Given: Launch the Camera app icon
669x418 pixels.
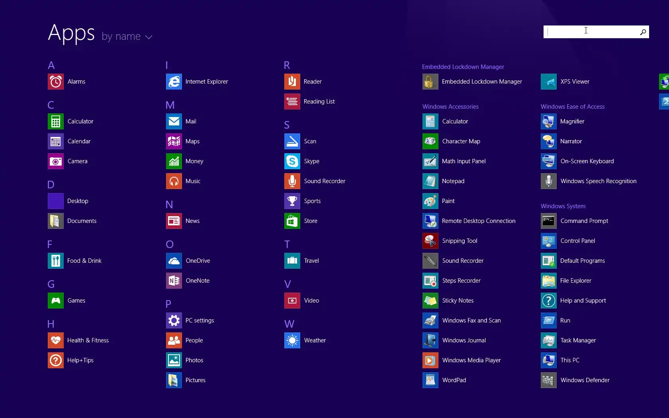Looking at the screenshot, I should (x=56, y=161).
